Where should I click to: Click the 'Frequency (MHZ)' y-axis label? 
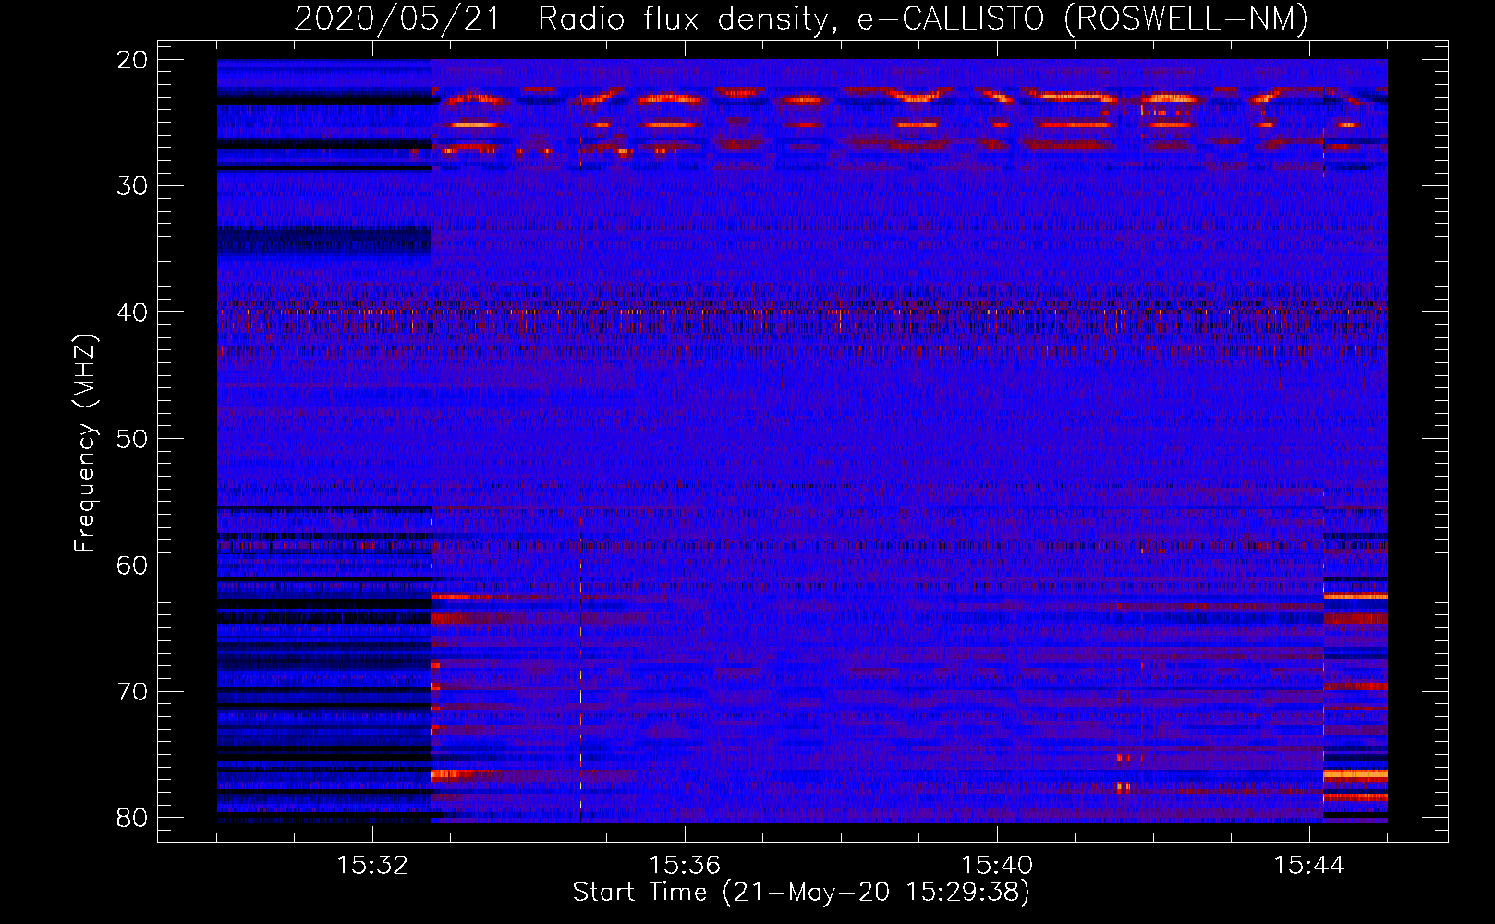point(84,444)
